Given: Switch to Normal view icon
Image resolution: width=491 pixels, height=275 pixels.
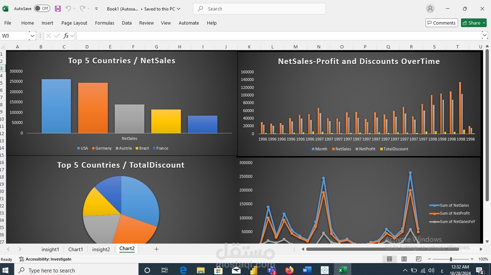Looking at the screenshot, I should (389, 259).
